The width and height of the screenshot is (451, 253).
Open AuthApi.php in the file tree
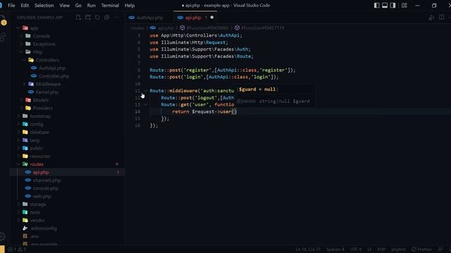[x=52, y=68]
